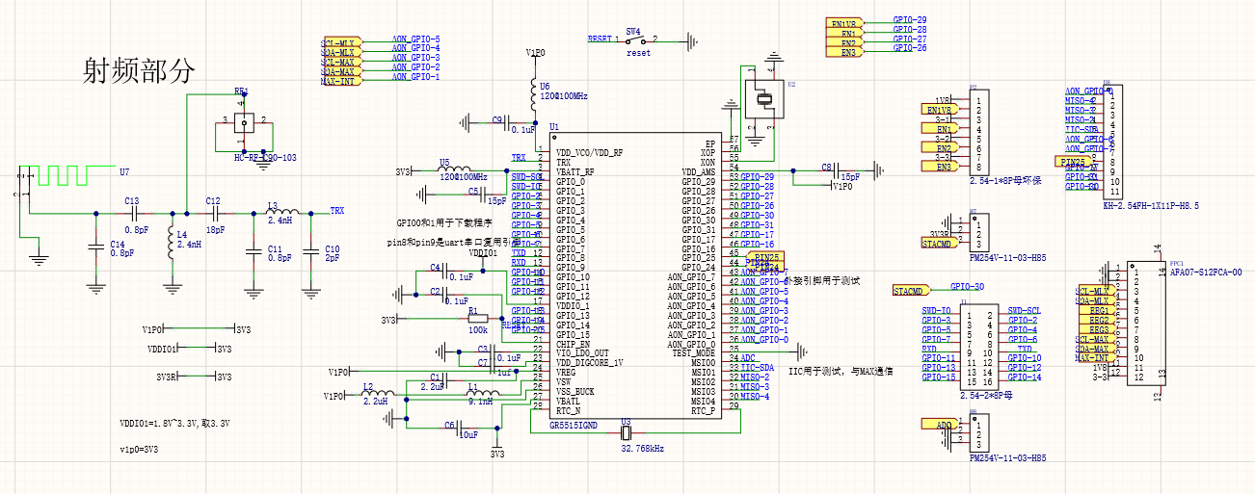Click inductor L2 2.2uH

tap(375, 395)
